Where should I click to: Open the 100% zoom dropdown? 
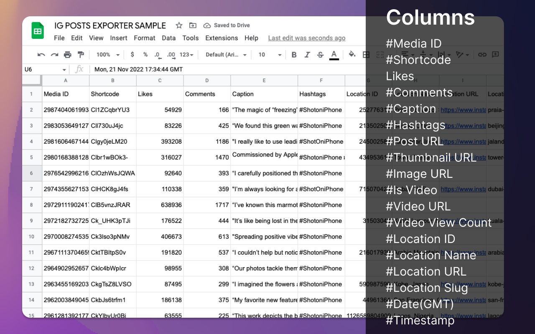(108, 55)
